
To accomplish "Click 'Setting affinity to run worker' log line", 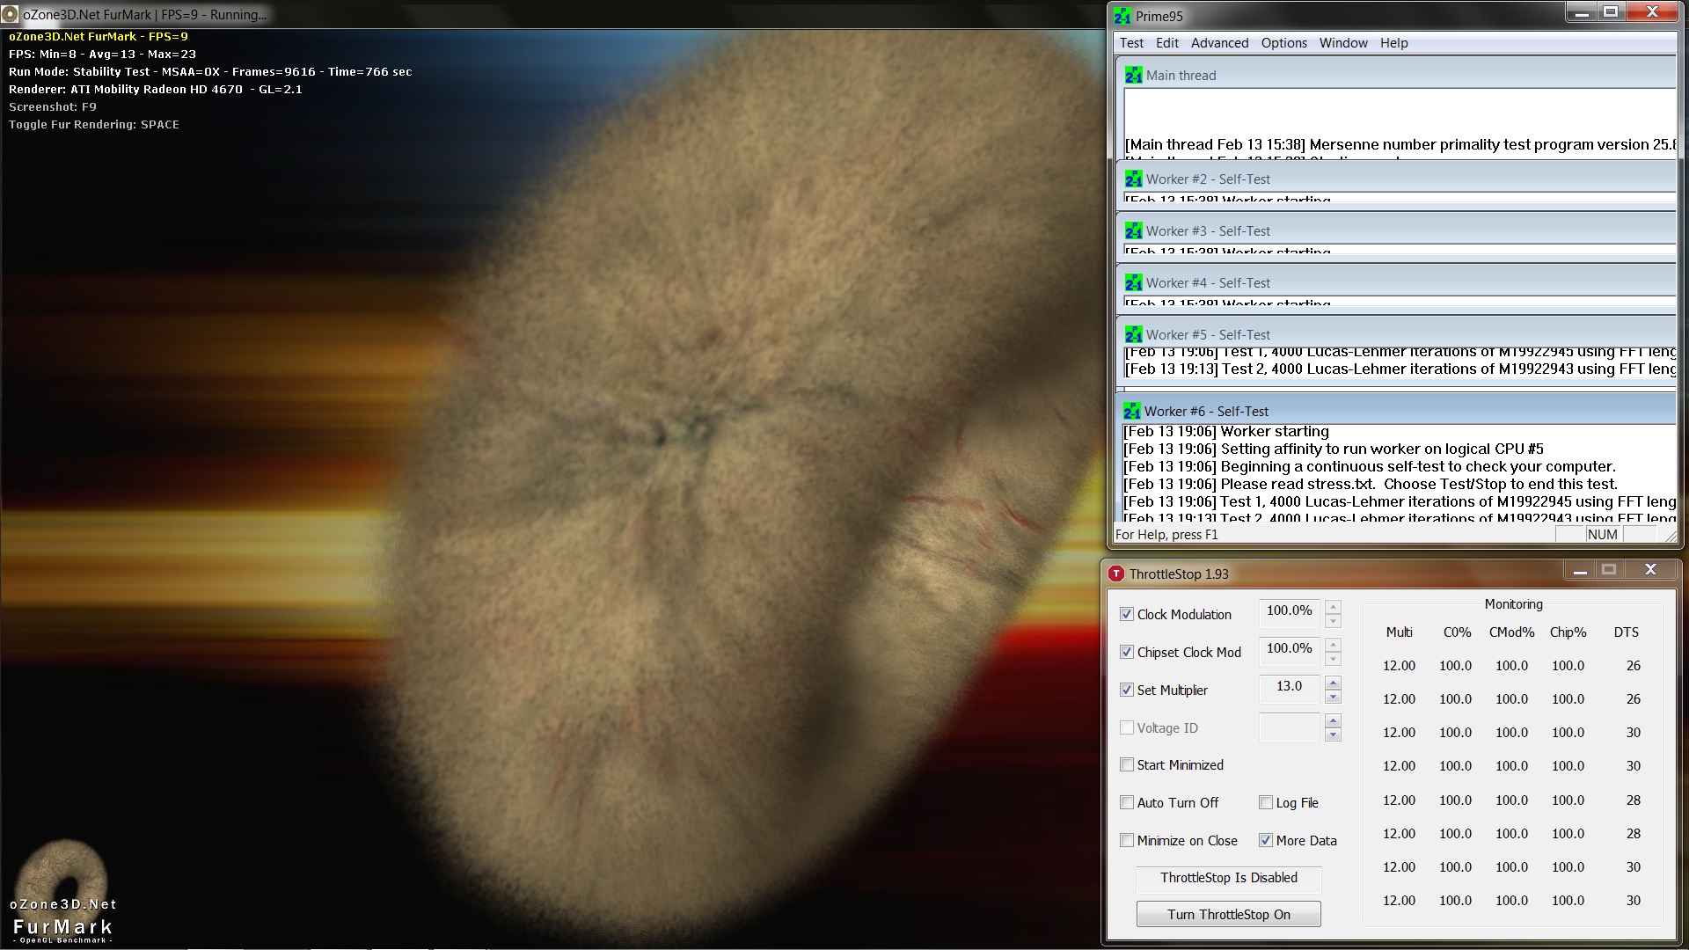I will point(1334,449).
